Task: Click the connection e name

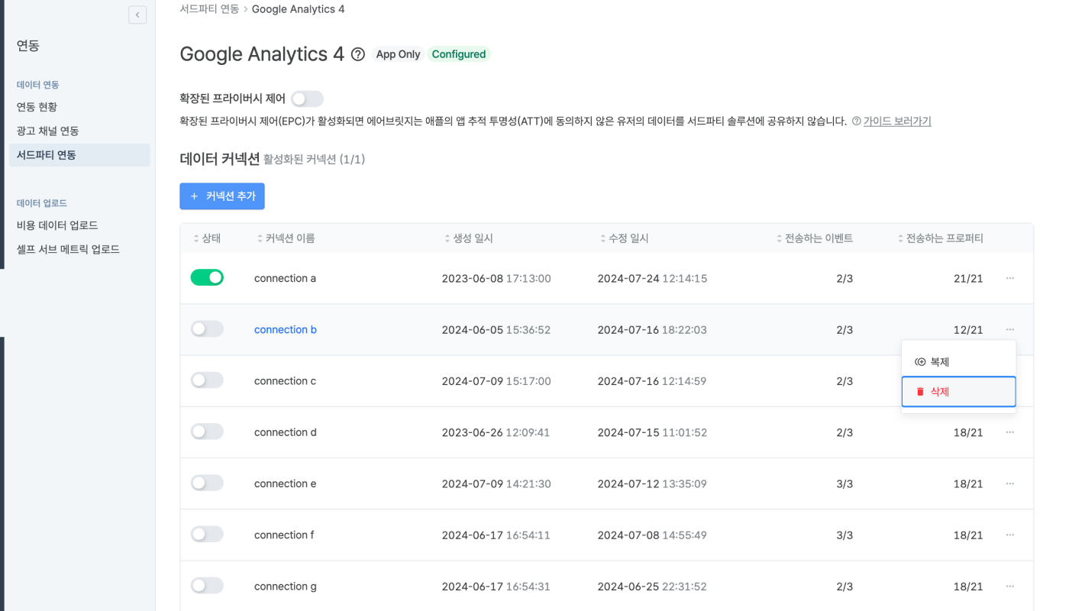Action: (285, 483)
